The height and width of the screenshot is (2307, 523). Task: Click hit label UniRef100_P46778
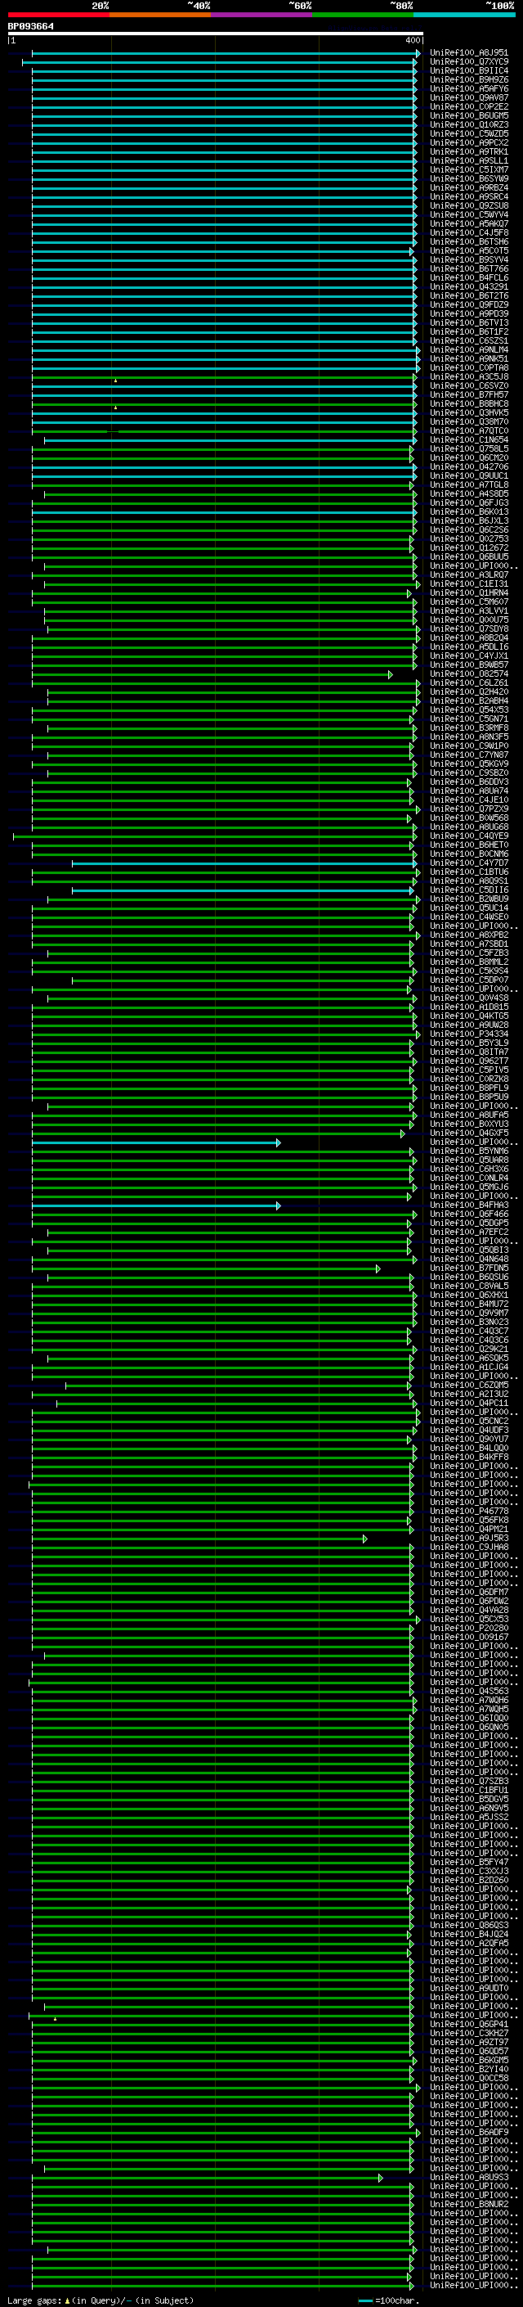pos(469,1511)
